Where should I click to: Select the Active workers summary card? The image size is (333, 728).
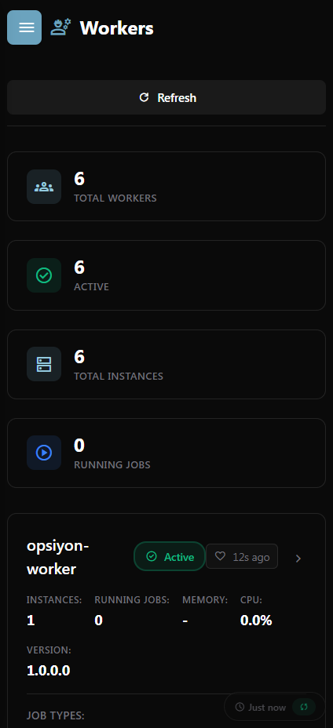[166, 275]
